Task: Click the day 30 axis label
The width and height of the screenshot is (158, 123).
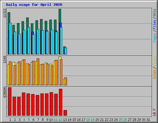Action: [143, 120]
